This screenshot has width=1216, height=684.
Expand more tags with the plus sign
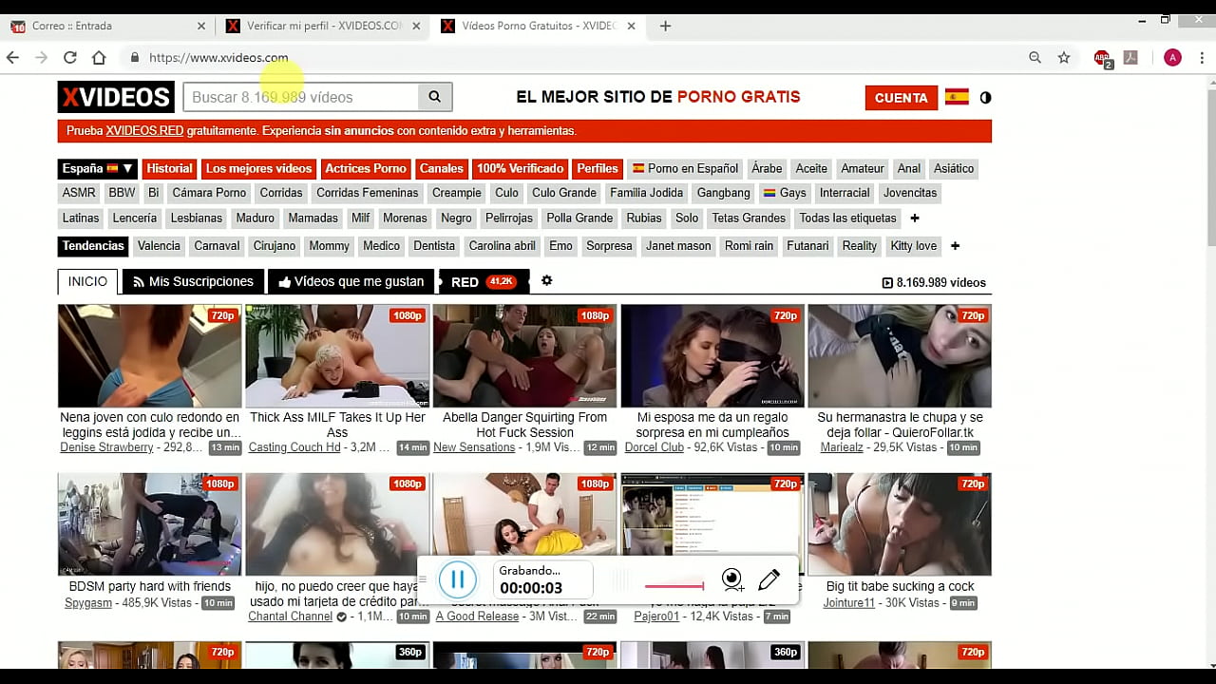coord(913,218)
